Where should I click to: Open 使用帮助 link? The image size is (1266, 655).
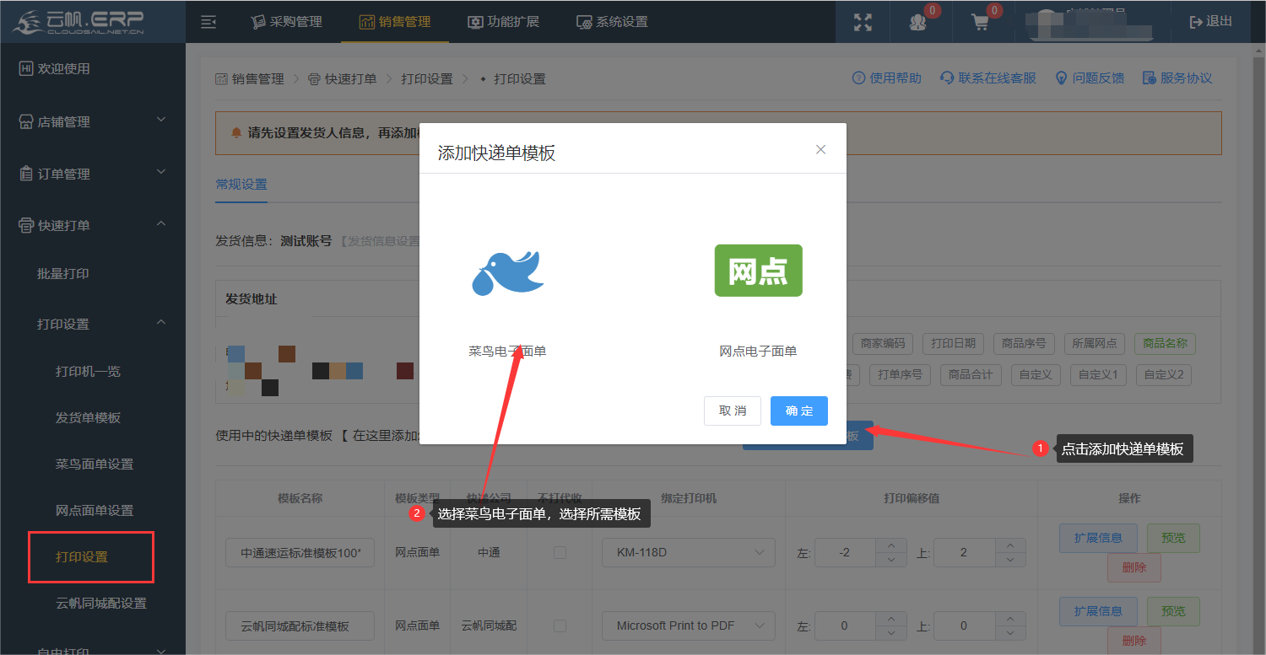(887, 78)
